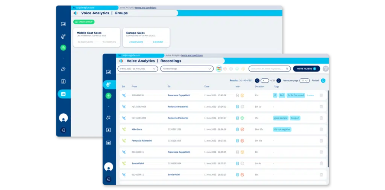
Task: Open Middle East Sales group card
Action: (x=97, y=37)
